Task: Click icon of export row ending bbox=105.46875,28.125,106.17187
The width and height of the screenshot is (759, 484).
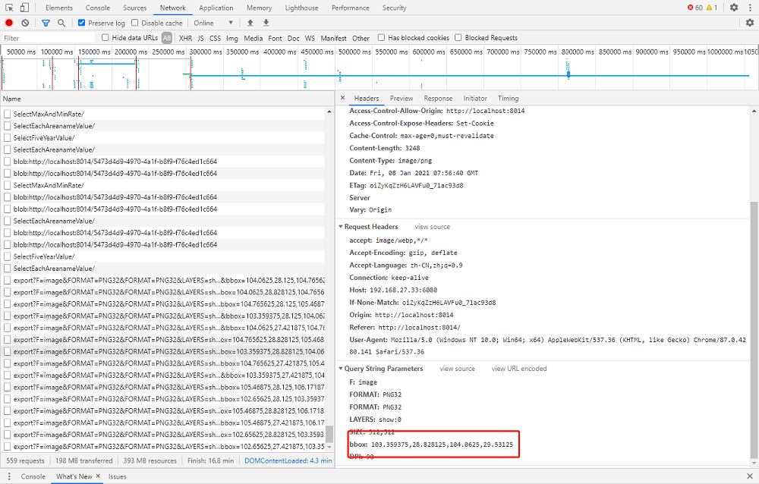Action: (x=8, y=387)
